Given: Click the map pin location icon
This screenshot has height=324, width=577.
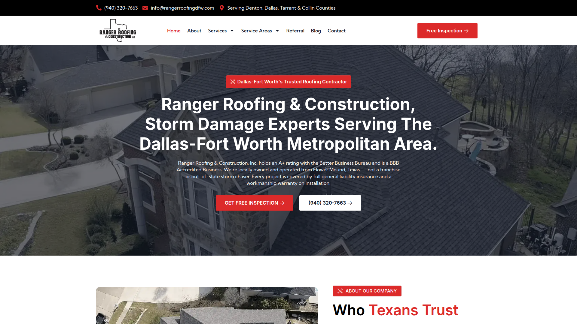Looking at the screenshot, I should [222, 8].
